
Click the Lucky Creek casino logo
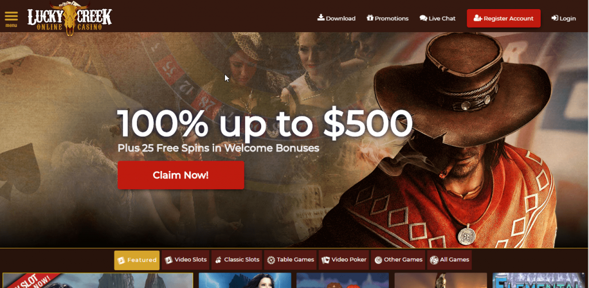(x=70, y=19)
